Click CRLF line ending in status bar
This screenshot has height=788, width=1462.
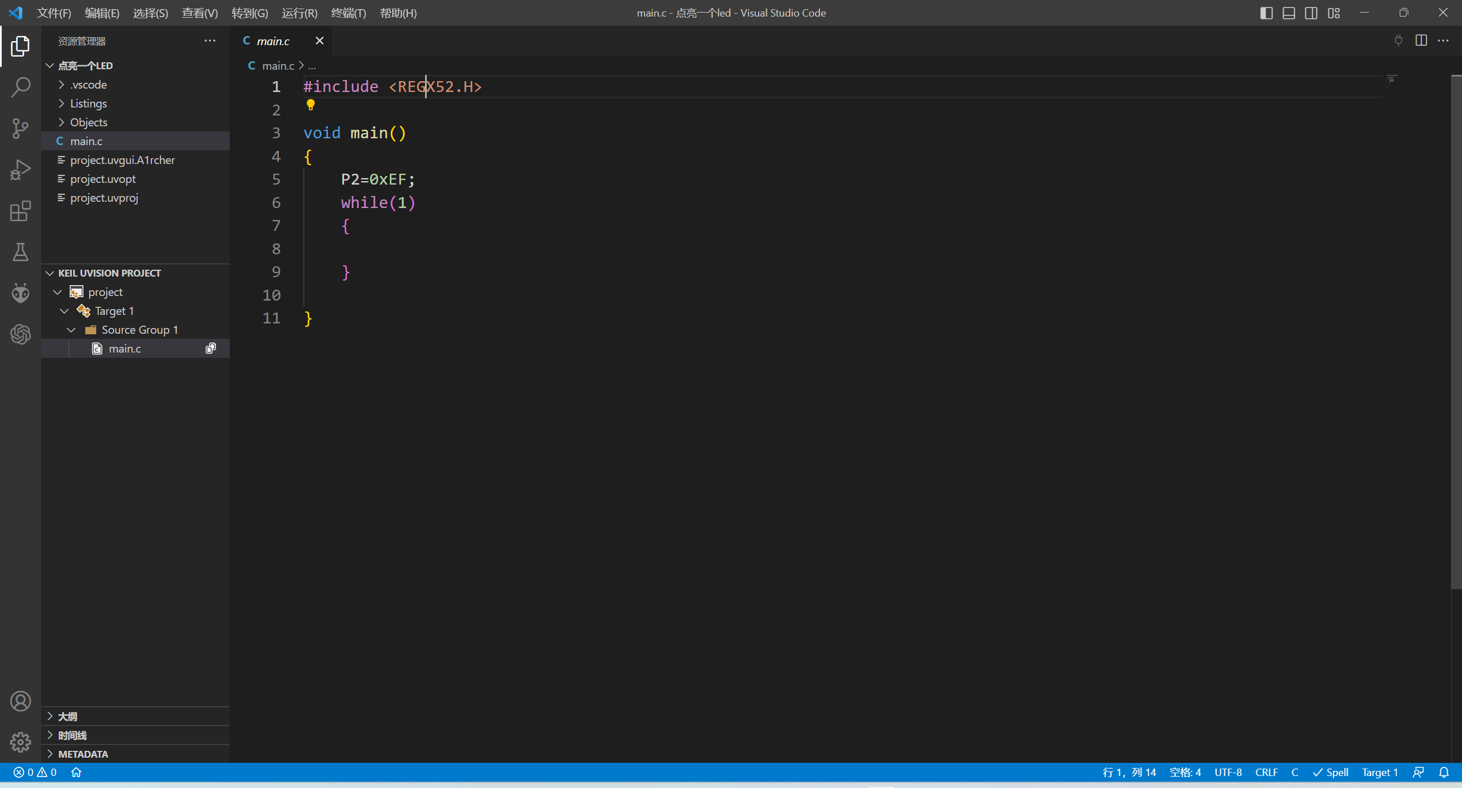(1266, 773)
